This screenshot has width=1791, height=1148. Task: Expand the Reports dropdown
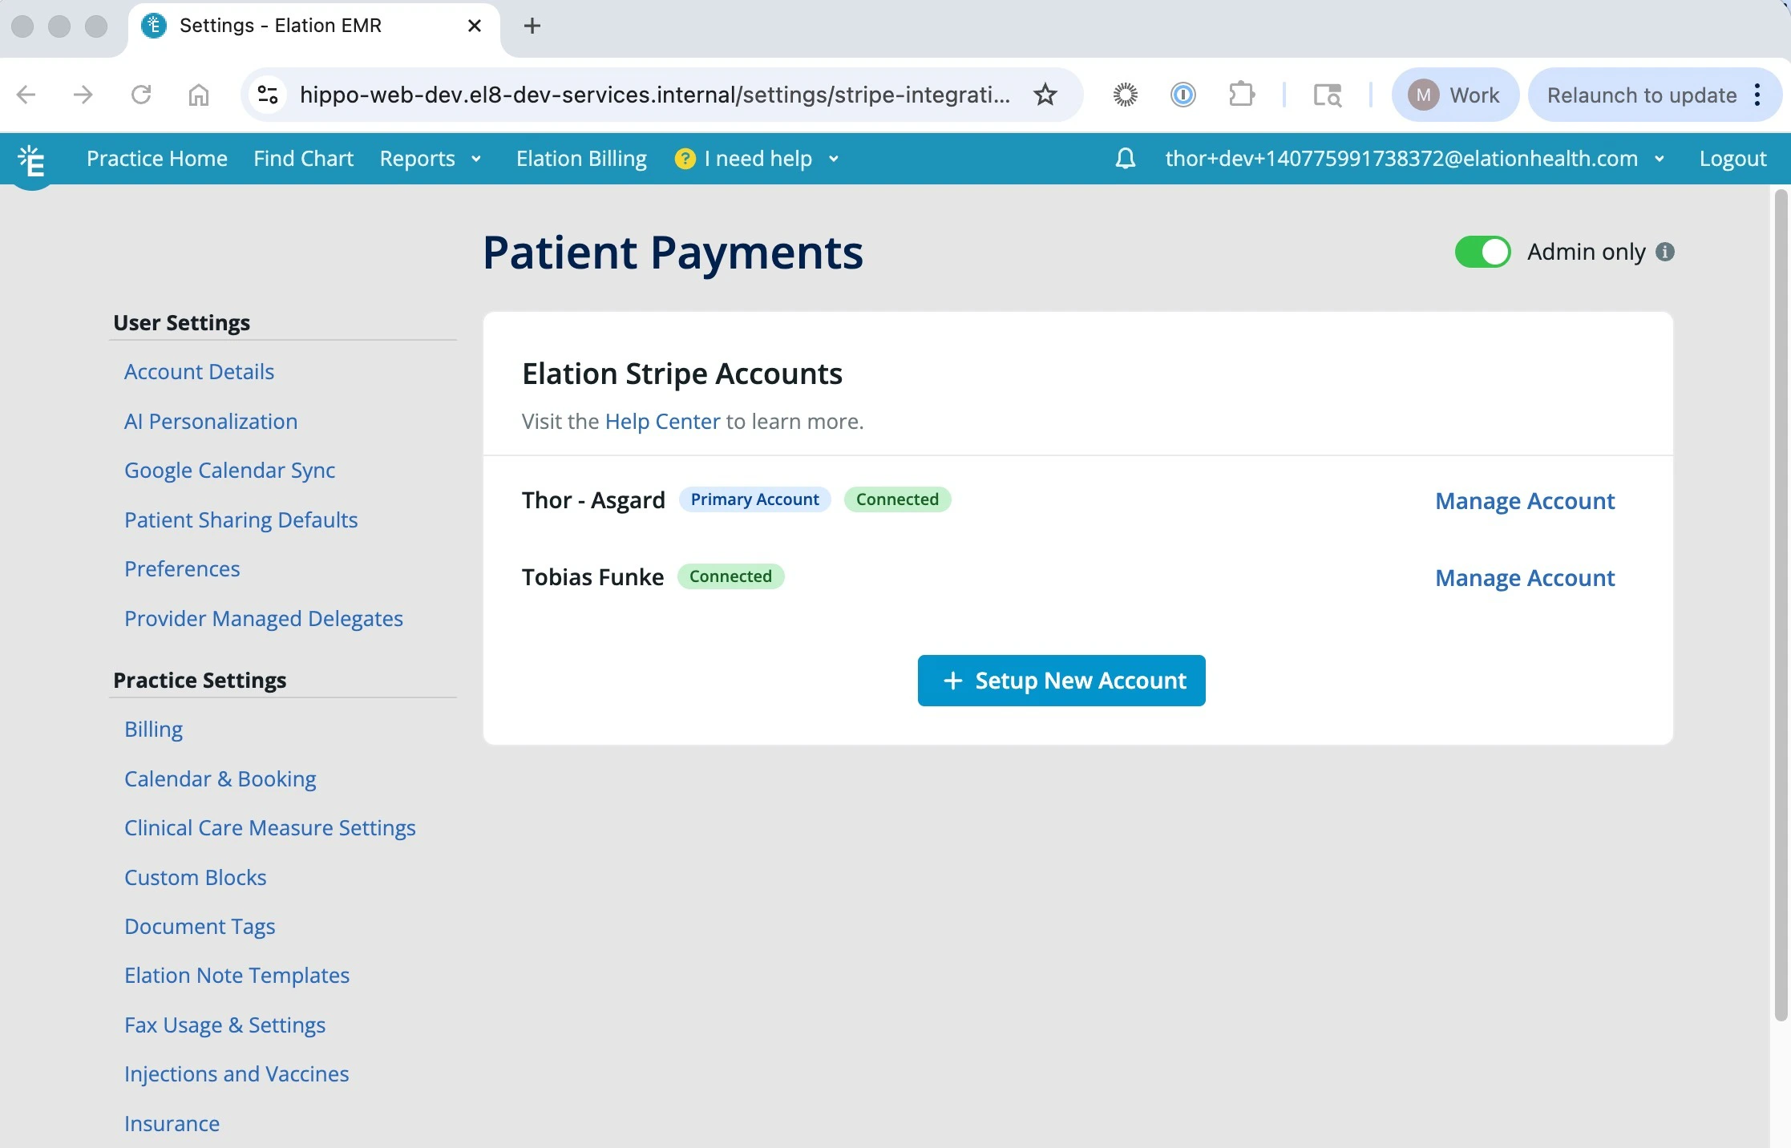click(x=431, y=159)
